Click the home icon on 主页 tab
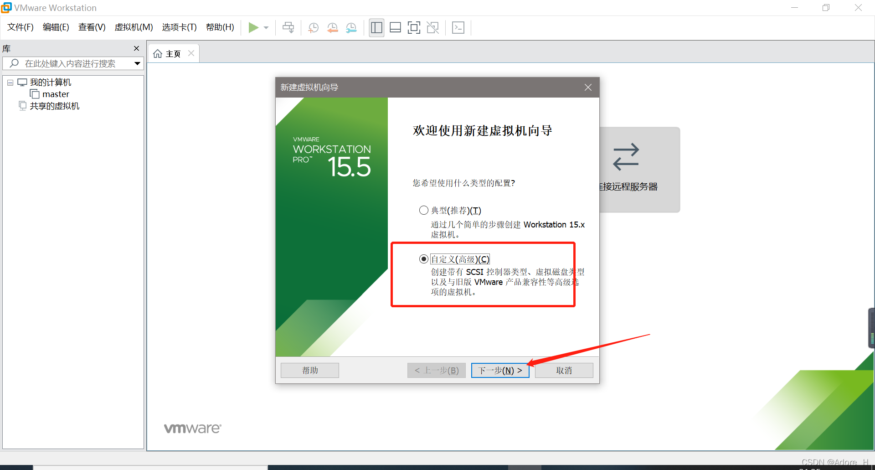The height and width of the screenshot is (470, 875). tap(158, 54)
